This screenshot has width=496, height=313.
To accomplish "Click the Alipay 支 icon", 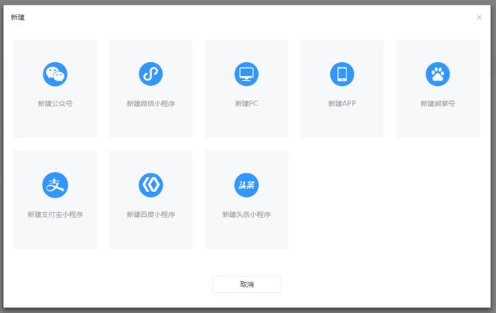I will click(55, 185).
